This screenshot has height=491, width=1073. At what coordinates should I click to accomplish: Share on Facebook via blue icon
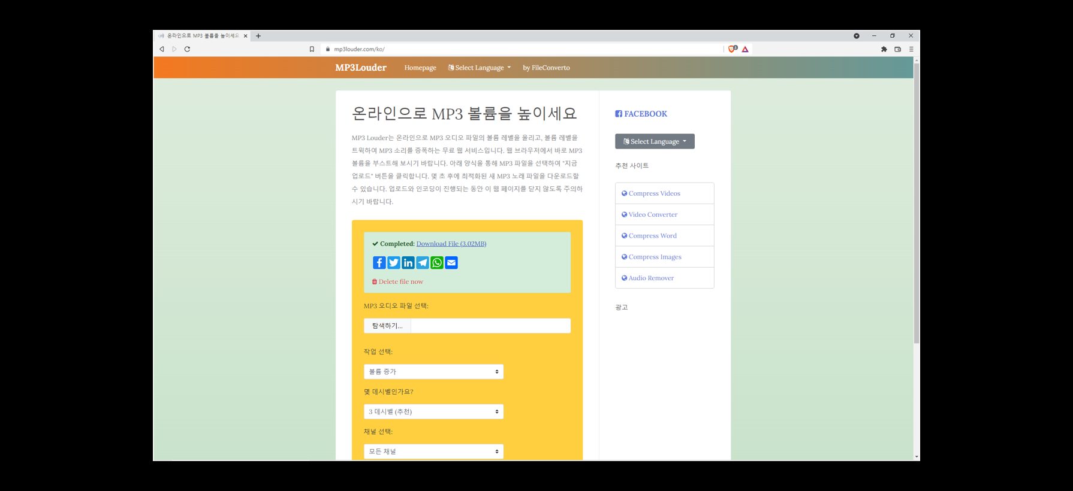coord(379,263)
